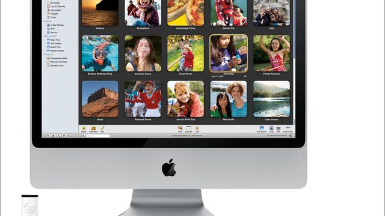Select Flagged in the sidebar
Screen dimensions: 385x216
[x=52, y=14]
